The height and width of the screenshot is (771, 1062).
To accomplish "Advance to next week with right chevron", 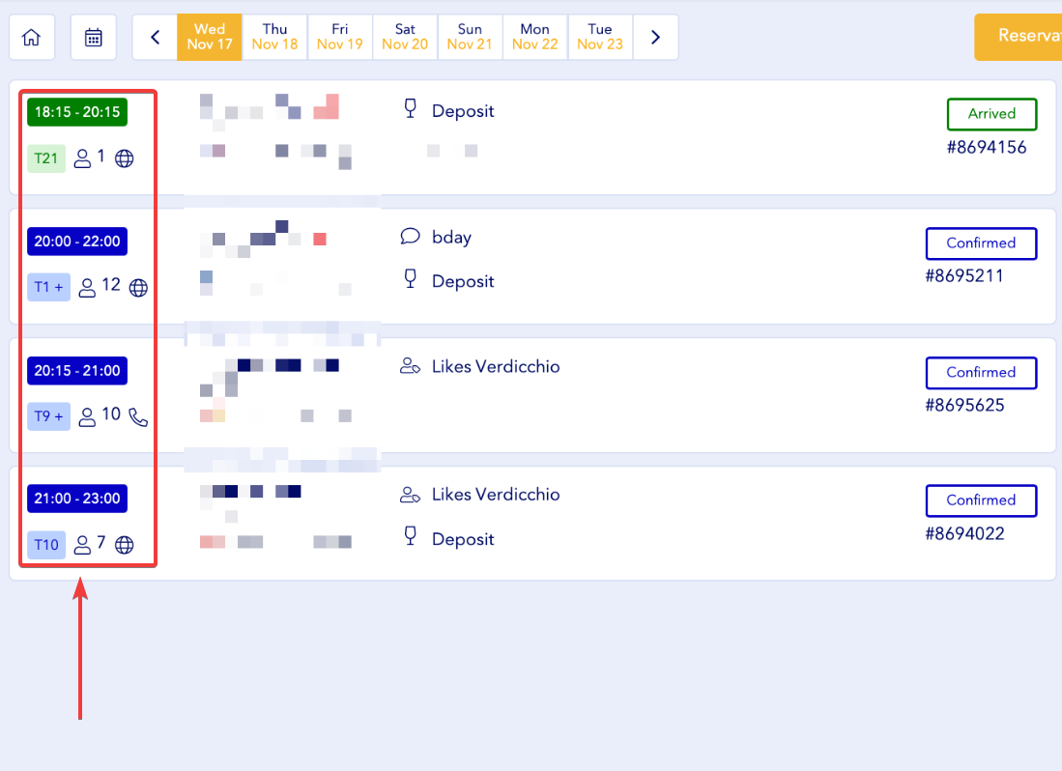I will [655, 38].
